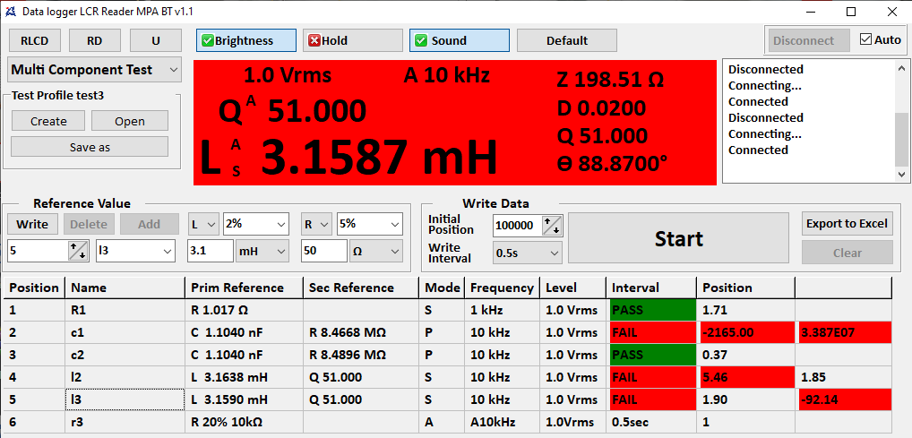Click the R 8.4896 MΩ cell
Screen dimensions: 912x438
click(x=361, y=355)
